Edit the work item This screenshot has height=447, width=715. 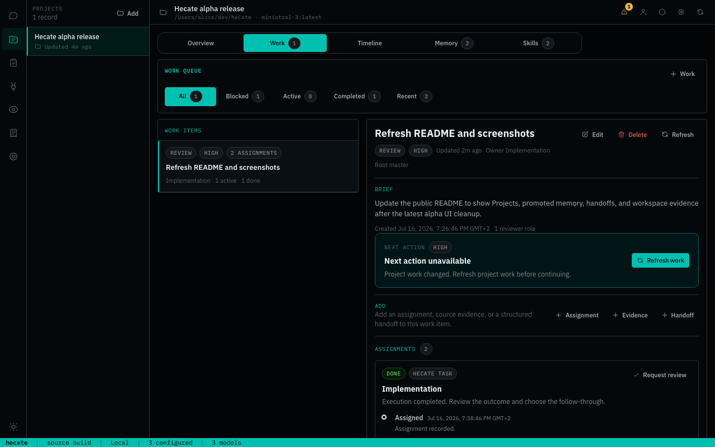click(593, 135)
